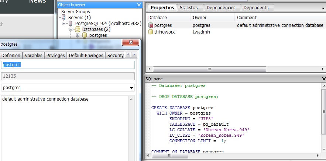The width and height of the screenshot is (326, 161).
Task: Click the PostgreSQL 9.4 server icon
Action: pos(71,24)
